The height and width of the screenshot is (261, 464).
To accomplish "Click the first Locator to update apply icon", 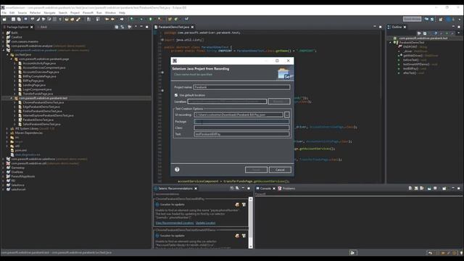I will 237,204.
